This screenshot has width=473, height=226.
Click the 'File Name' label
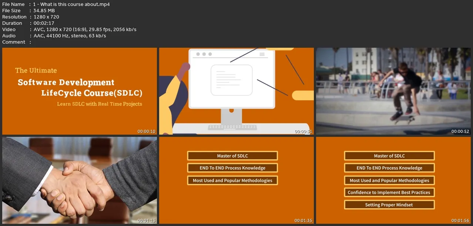(x=13, y=4)
